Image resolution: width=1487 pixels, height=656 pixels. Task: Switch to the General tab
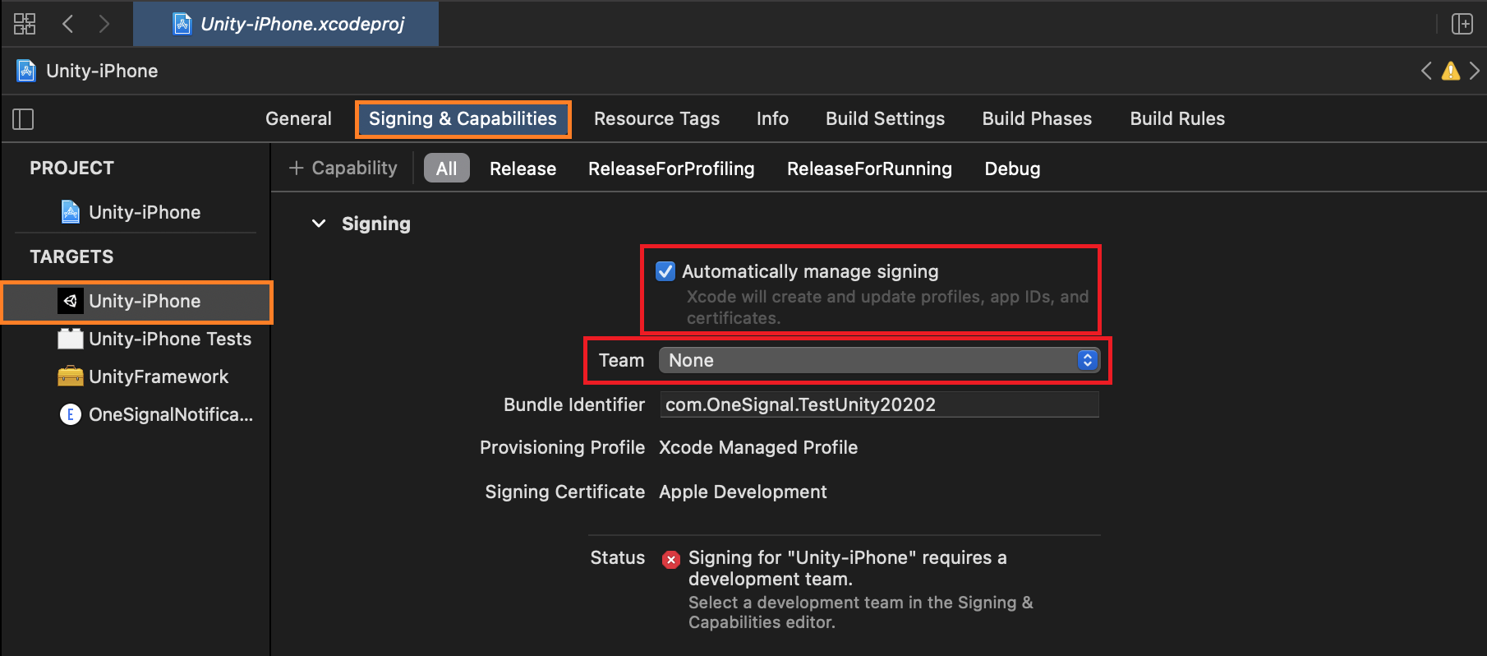(298, 118)
